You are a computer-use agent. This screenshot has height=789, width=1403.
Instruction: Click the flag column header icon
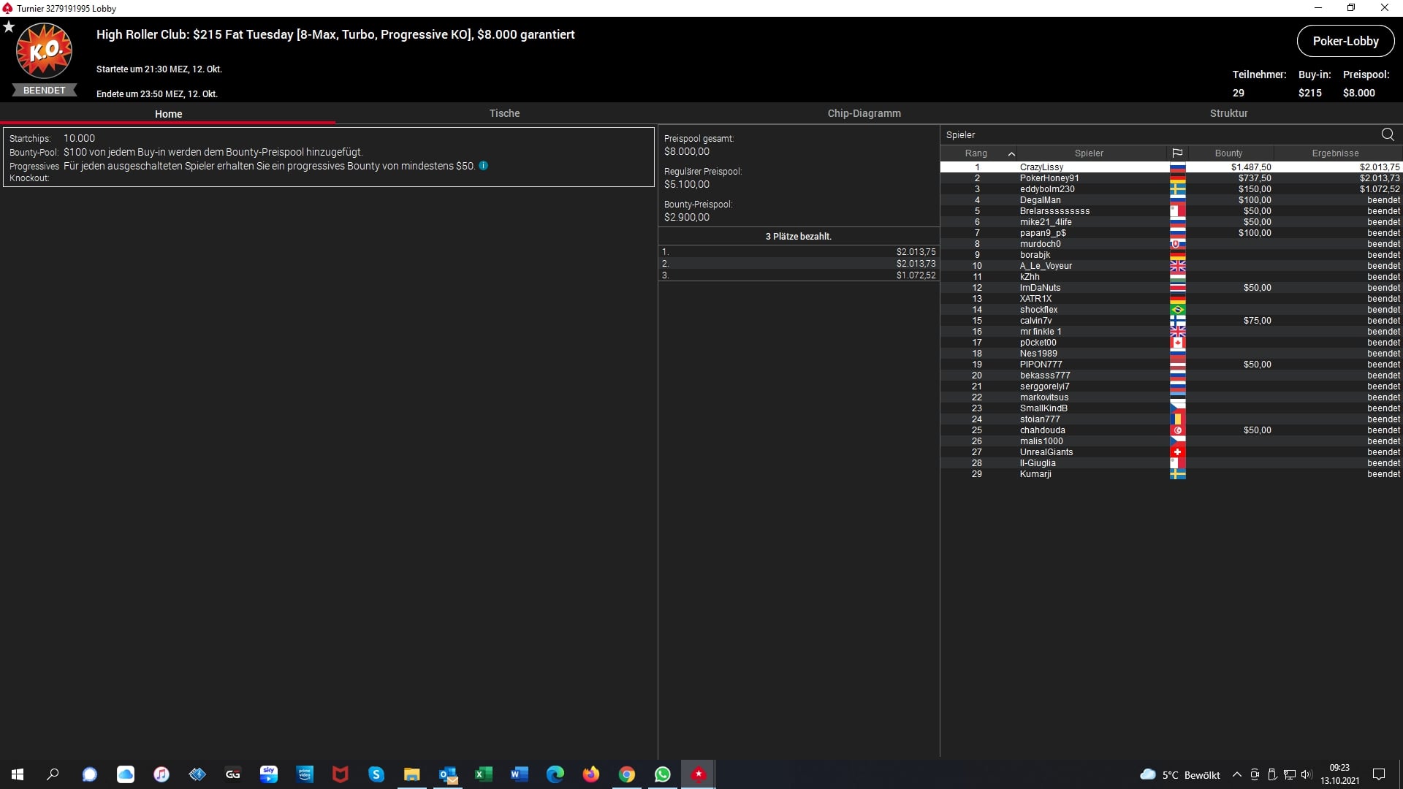click(1177, 153)
